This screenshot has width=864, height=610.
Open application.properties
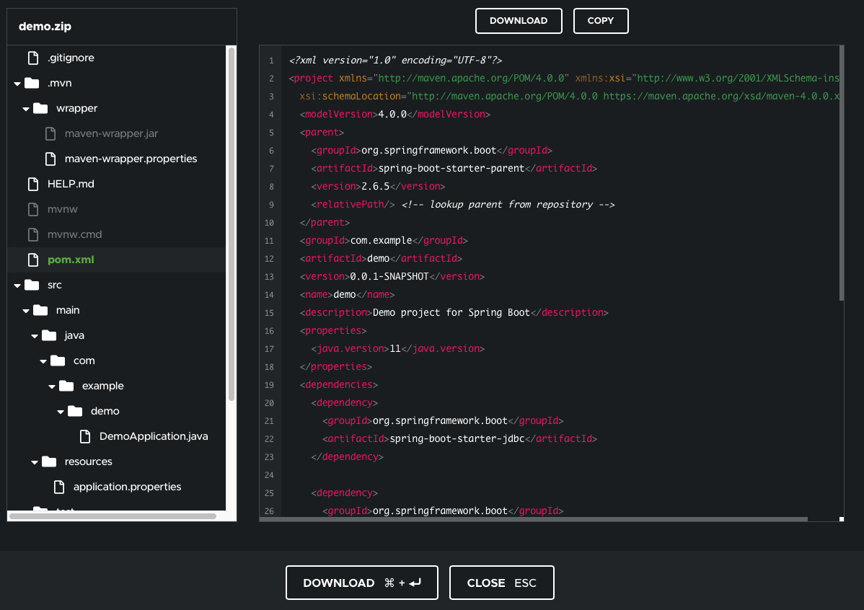(127, 486)
